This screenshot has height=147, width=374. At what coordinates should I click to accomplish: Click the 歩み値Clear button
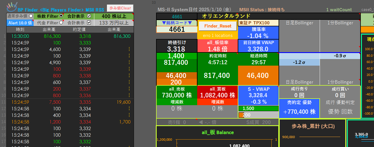click(120, 8)
